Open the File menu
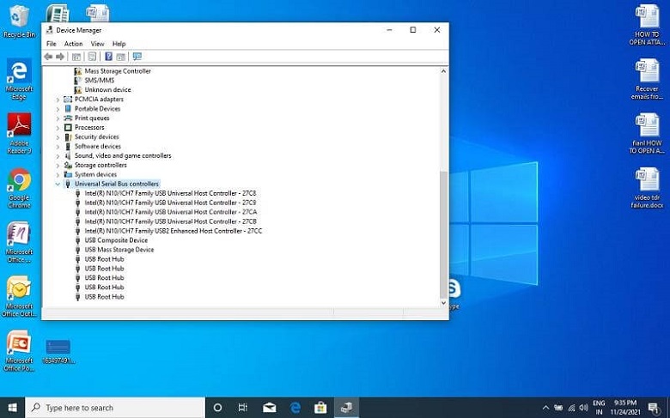 [x=52, y=44]
